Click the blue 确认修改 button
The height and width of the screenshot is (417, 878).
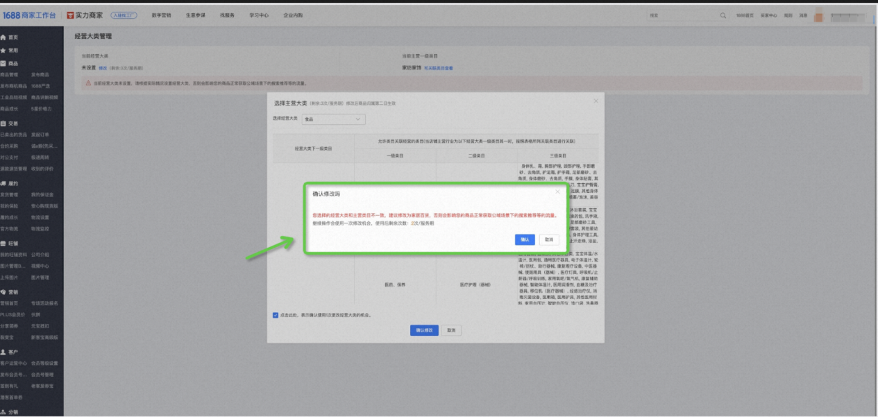(x=424, y=330)
